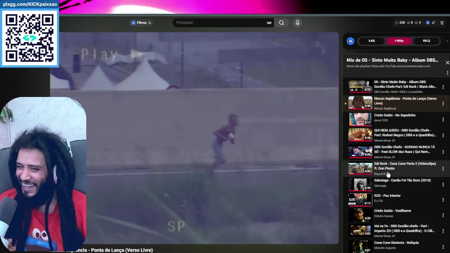
Task: Click the video player to pause
Action: tap(195, 138)
